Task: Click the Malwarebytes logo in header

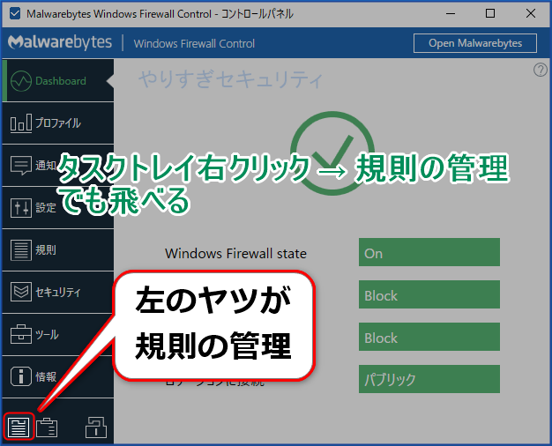Action: 60,42
